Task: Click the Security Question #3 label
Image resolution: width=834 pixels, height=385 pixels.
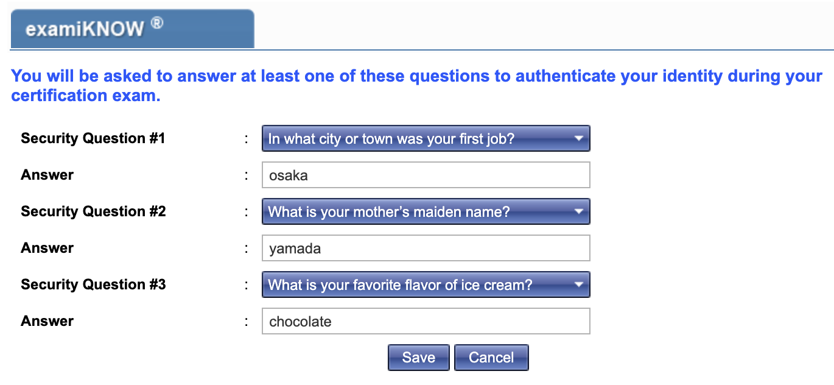Action: [x=93, y=285]
